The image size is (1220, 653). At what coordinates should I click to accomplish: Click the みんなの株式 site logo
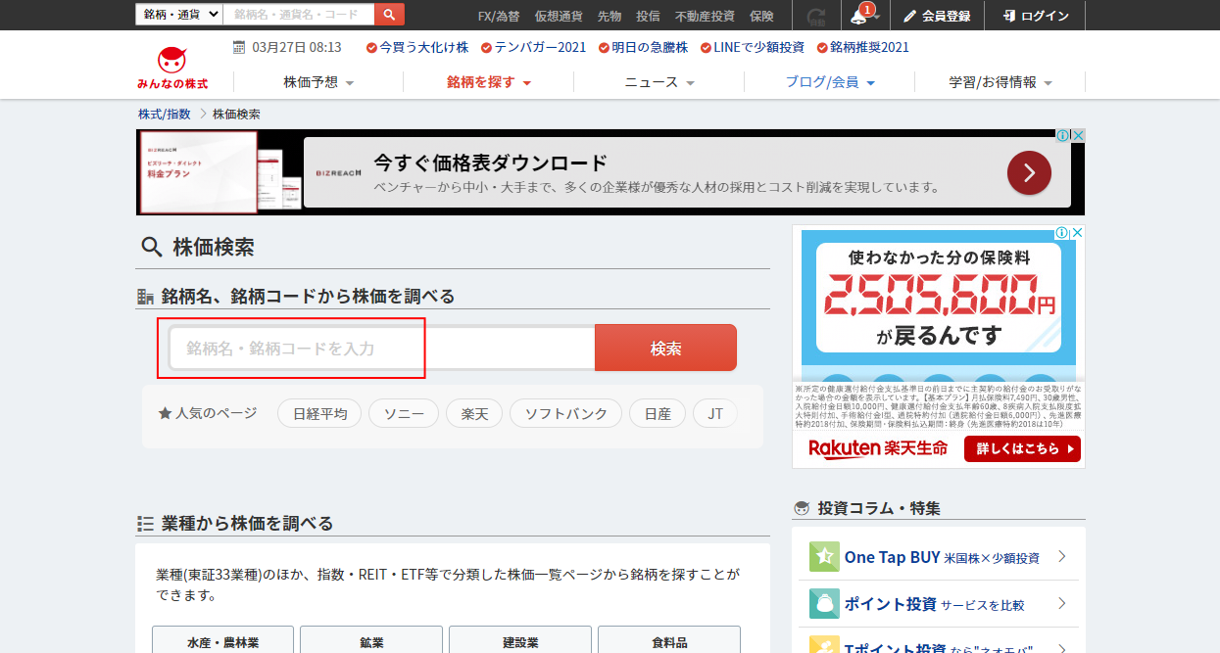172,68
